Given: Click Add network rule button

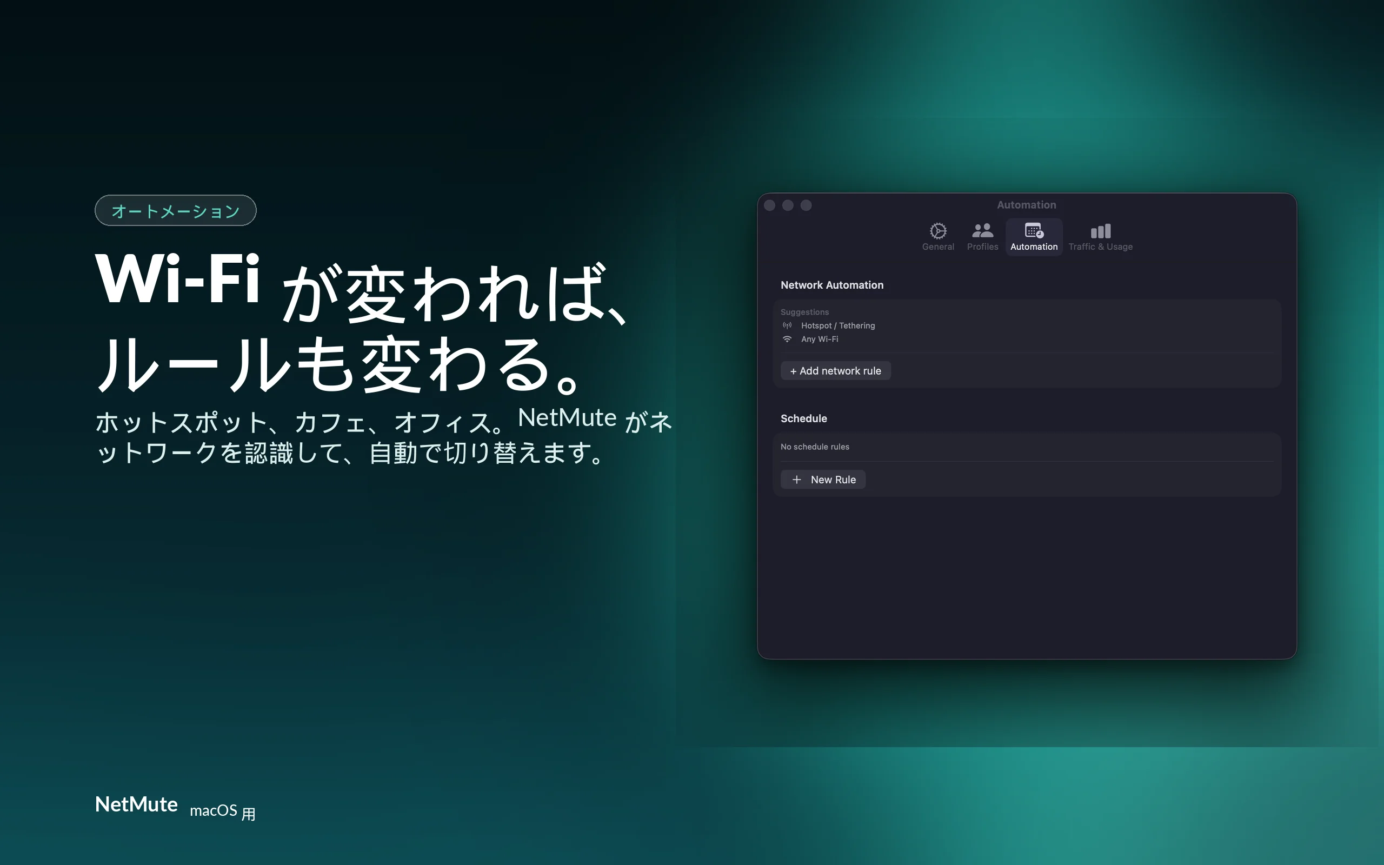Looking at the screenshot, I should pos(836,371).
